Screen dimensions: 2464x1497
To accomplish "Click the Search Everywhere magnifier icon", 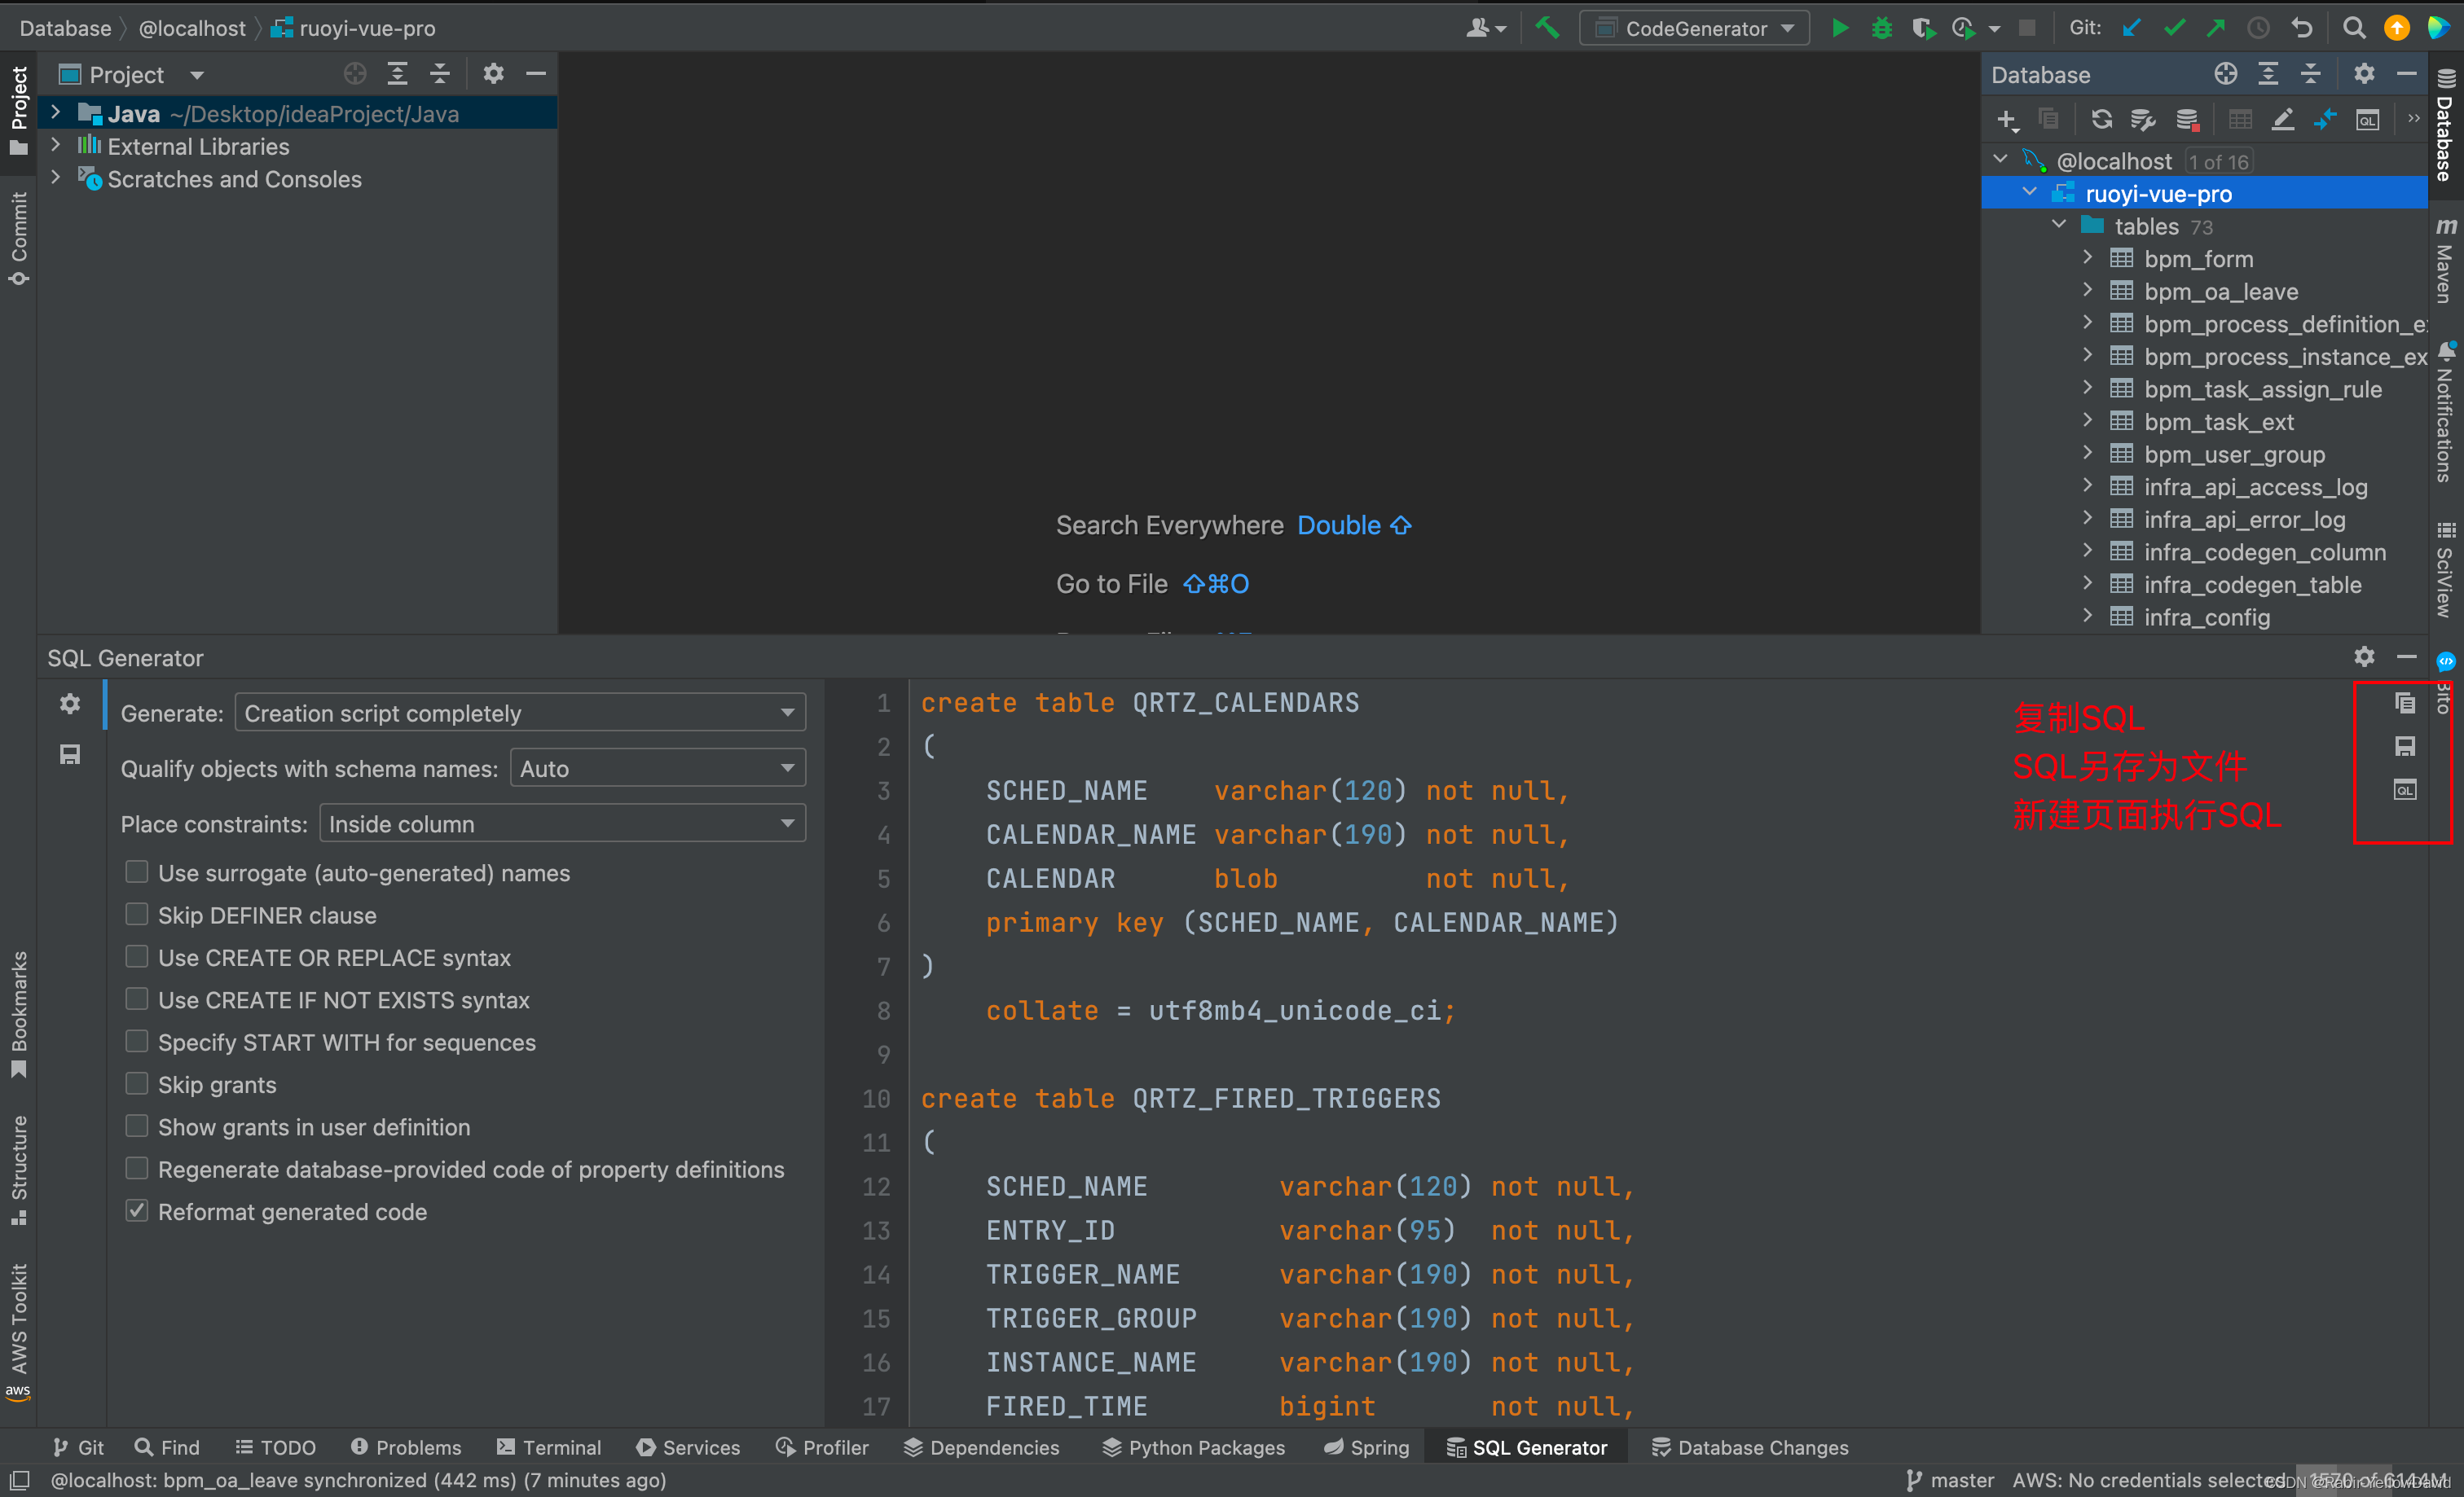I will [2354, 28].
